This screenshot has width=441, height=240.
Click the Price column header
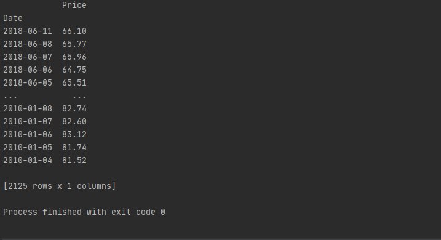(74, 6)
